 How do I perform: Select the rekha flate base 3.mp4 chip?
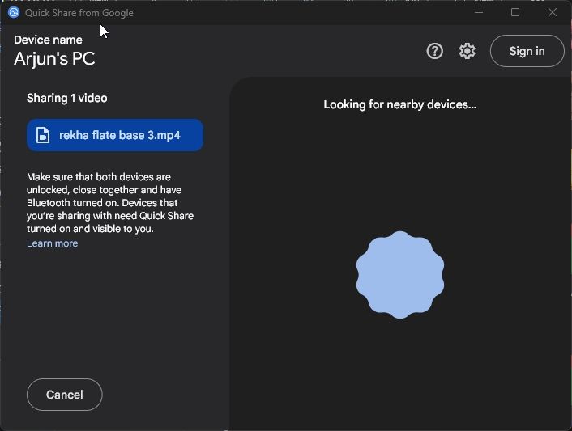115,135
